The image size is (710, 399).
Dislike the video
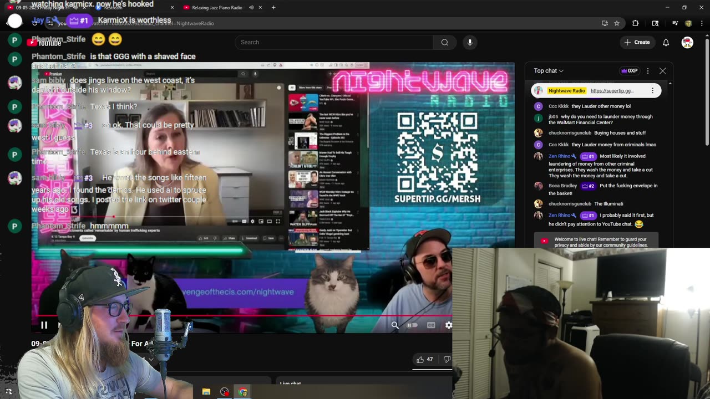447,359
